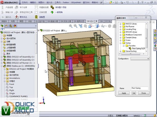Click the Section View icon
Screen dimensions: 157x117
coord(90,26)
